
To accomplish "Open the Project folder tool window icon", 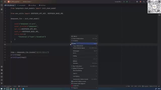I will [2, 5].
